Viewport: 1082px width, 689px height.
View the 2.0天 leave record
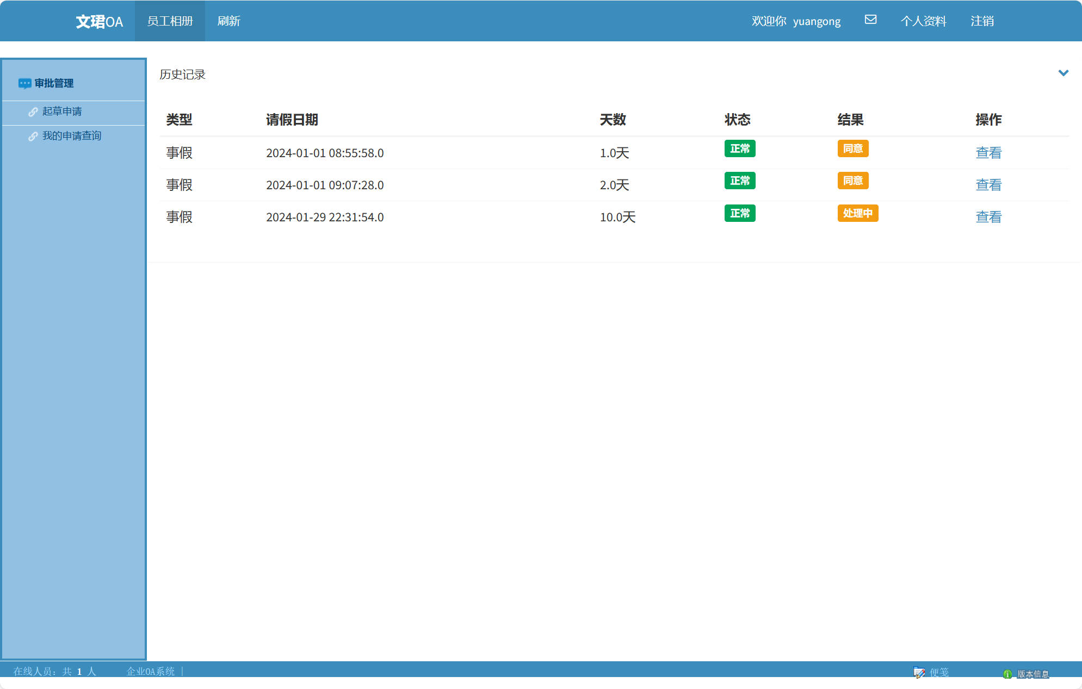(988, 185)
